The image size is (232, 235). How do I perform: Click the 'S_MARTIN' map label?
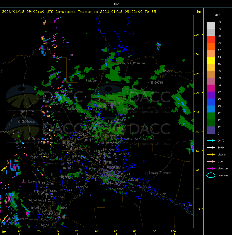pyautogui.click(x=105, y=162)
